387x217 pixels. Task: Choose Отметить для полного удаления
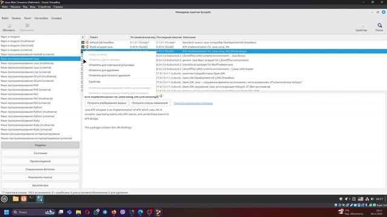pos(120,75)
